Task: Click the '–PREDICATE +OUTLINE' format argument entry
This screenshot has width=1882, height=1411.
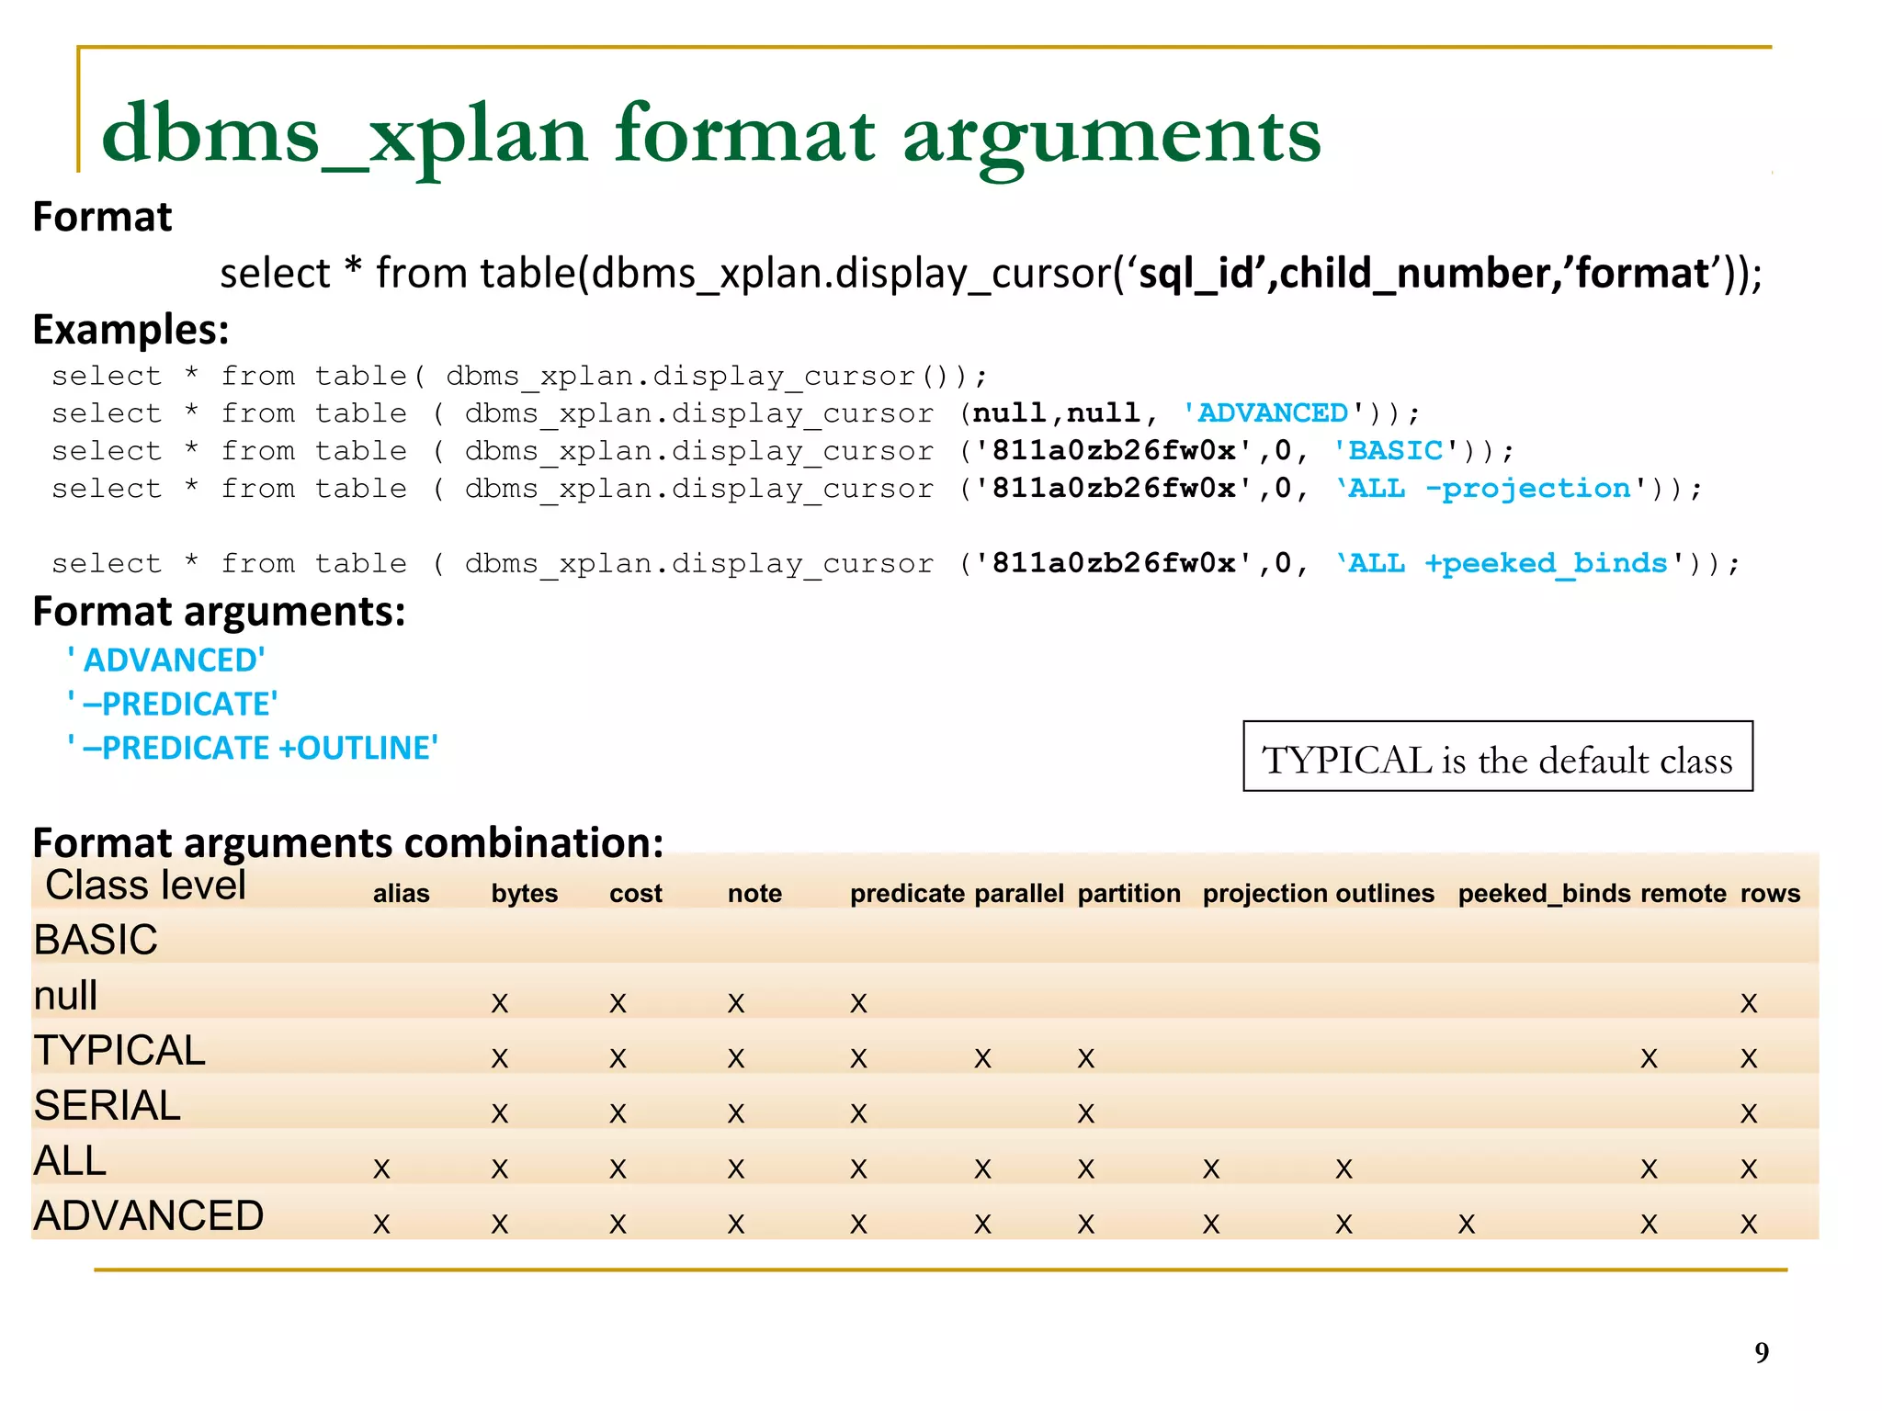Action: point(253,749)
